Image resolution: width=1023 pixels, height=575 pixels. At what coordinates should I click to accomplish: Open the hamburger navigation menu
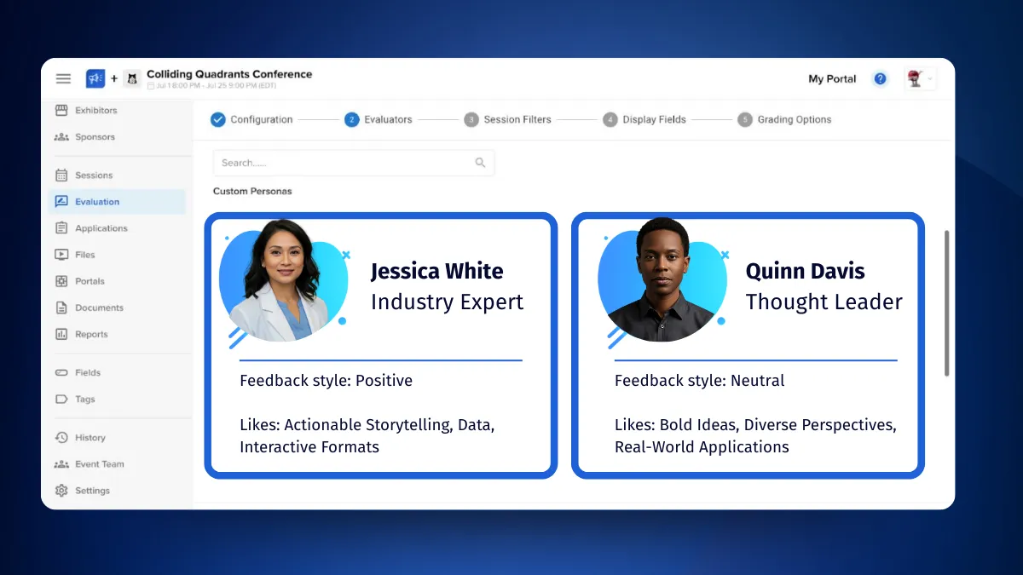(63, 78)
